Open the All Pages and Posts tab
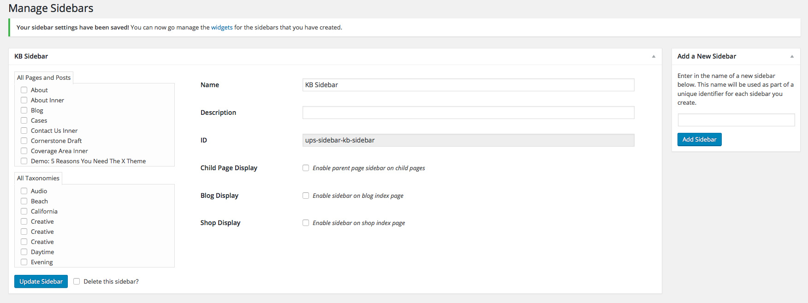808x303 pixels. (x=44, y=77)
